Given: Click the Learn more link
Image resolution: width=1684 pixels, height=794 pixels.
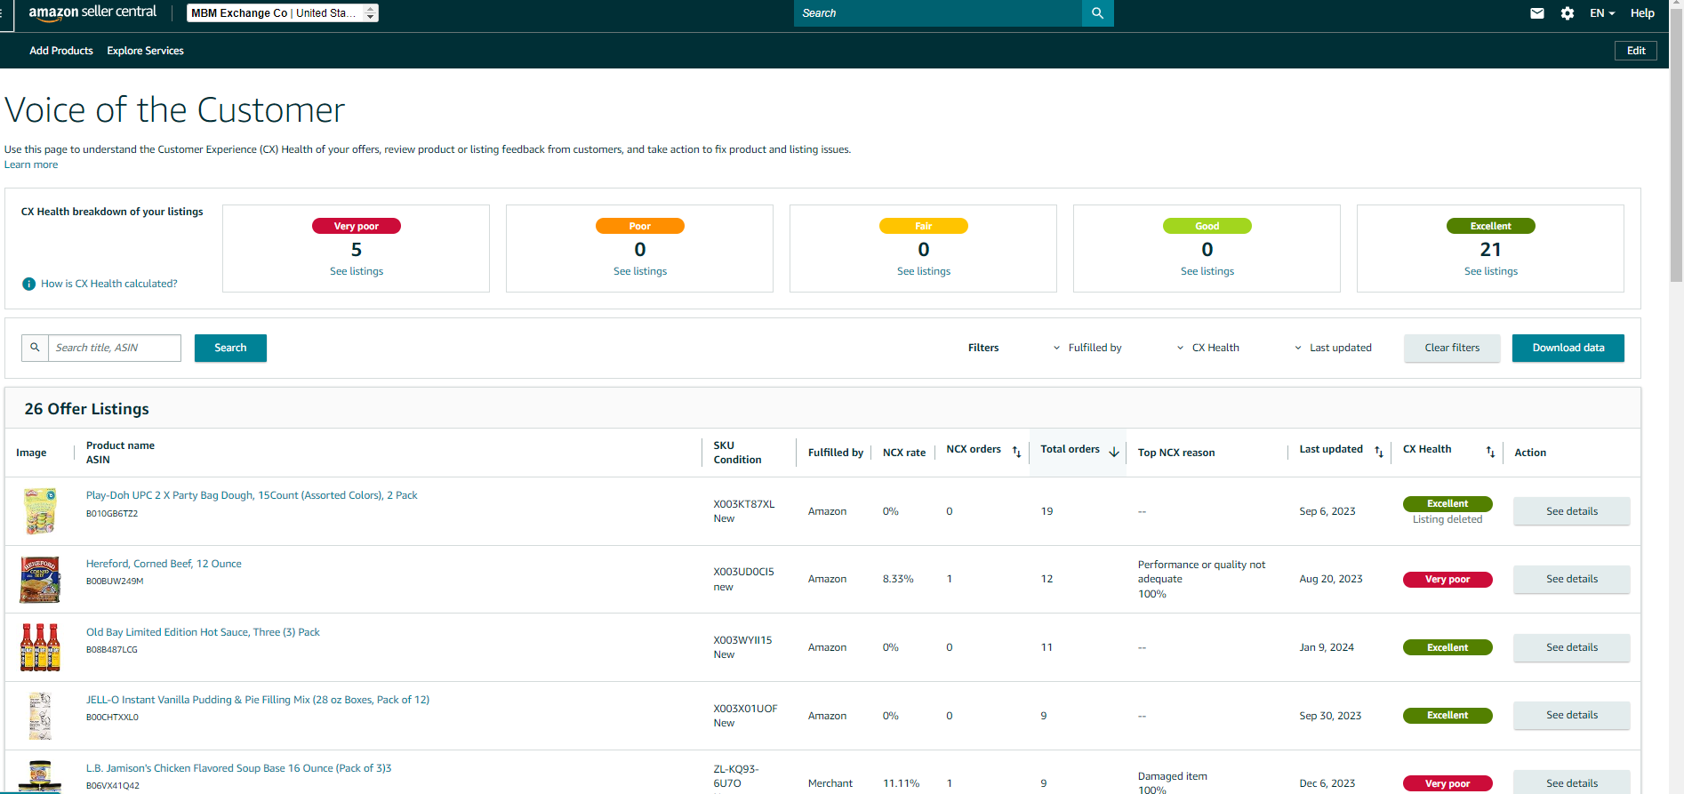Looking at the screenshot, I should point(31,164).
